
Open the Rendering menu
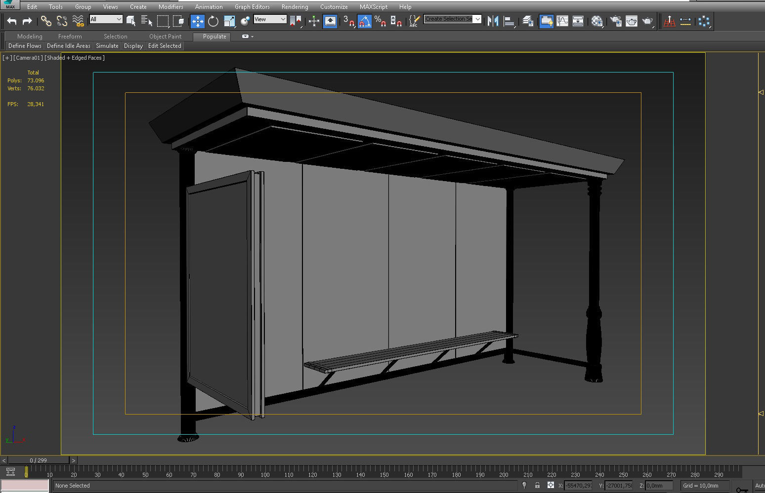295,7
